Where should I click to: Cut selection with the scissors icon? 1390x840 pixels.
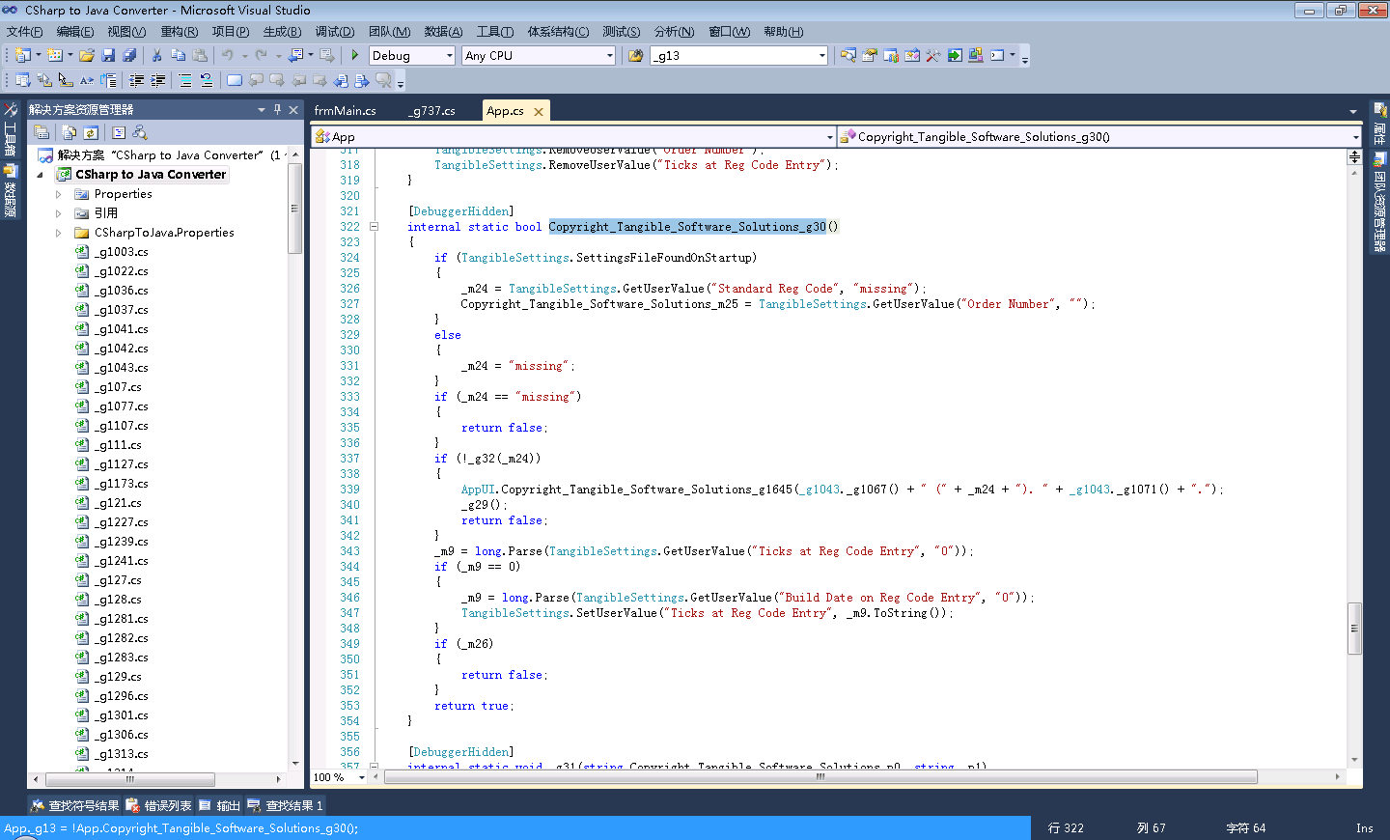click(x=156, y=56)
